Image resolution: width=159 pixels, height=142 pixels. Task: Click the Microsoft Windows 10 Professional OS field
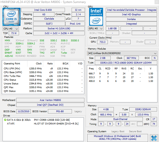[x=117, y=138]
